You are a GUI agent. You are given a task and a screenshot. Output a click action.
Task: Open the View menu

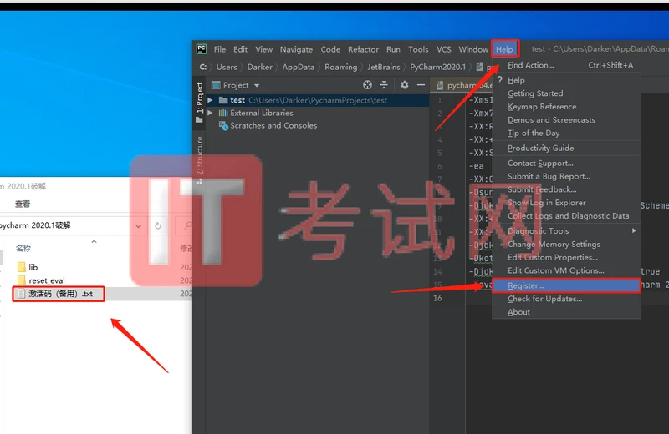[x=263, y=49]
